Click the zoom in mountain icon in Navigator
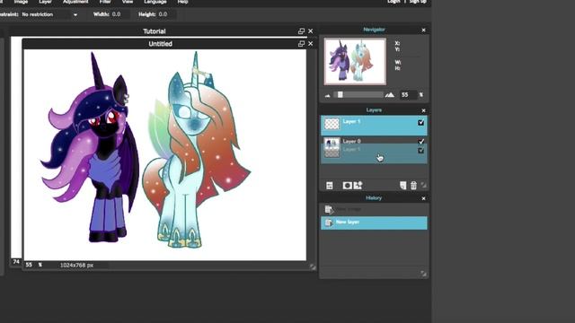This screenshot has height=323, width=575. point(389,95)
